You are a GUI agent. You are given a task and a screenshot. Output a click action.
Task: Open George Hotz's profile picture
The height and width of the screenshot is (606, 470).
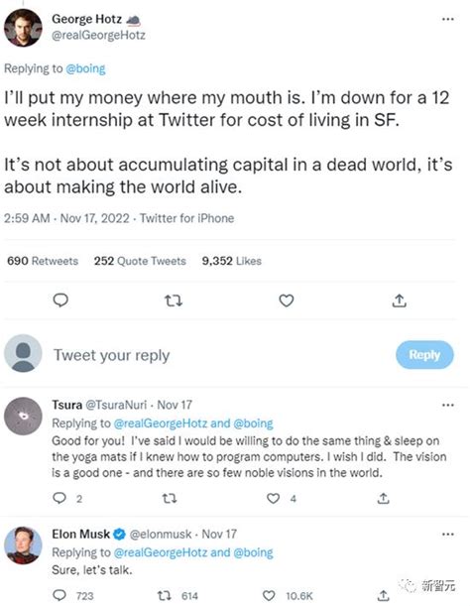(x=23, y=28)
